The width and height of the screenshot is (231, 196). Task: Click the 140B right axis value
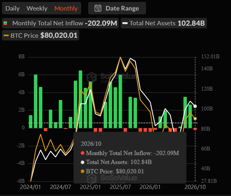[207, 68]
